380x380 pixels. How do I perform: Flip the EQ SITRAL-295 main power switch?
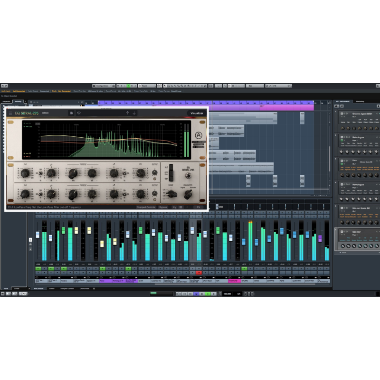point(188,175)
